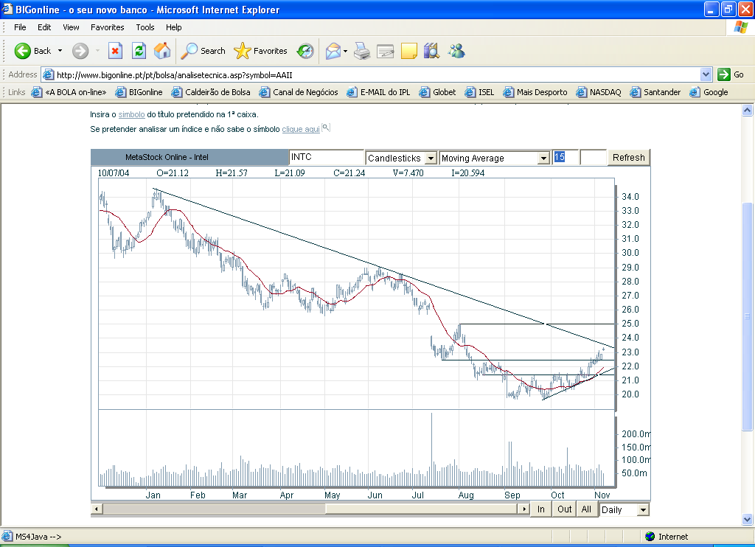This screenshot has width=755, height=547.
Task: Click the 'clique aqui' link
Action: pos(300,129)
